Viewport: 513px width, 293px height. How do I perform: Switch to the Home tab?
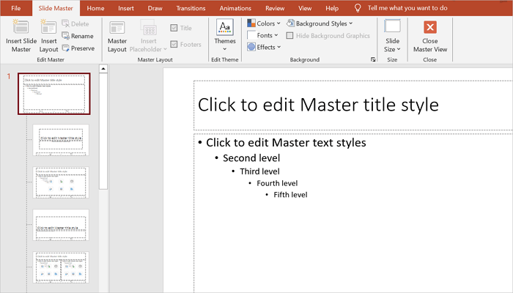pos(95,8)
